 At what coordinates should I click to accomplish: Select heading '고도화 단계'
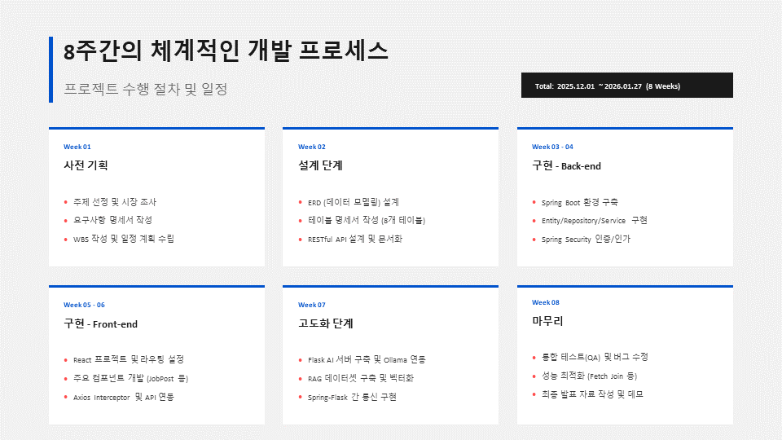[x=326, y=323]
